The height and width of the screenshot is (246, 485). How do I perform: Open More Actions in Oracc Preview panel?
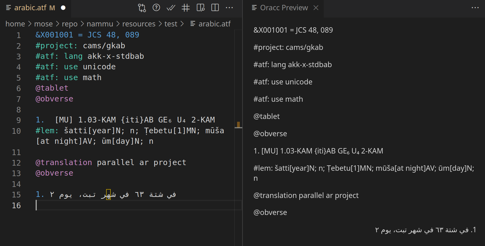tap(475, 8)
